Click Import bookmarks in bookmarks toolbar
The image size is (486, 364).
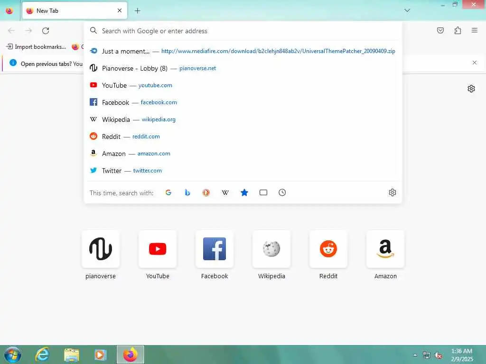tap(36, 47)
